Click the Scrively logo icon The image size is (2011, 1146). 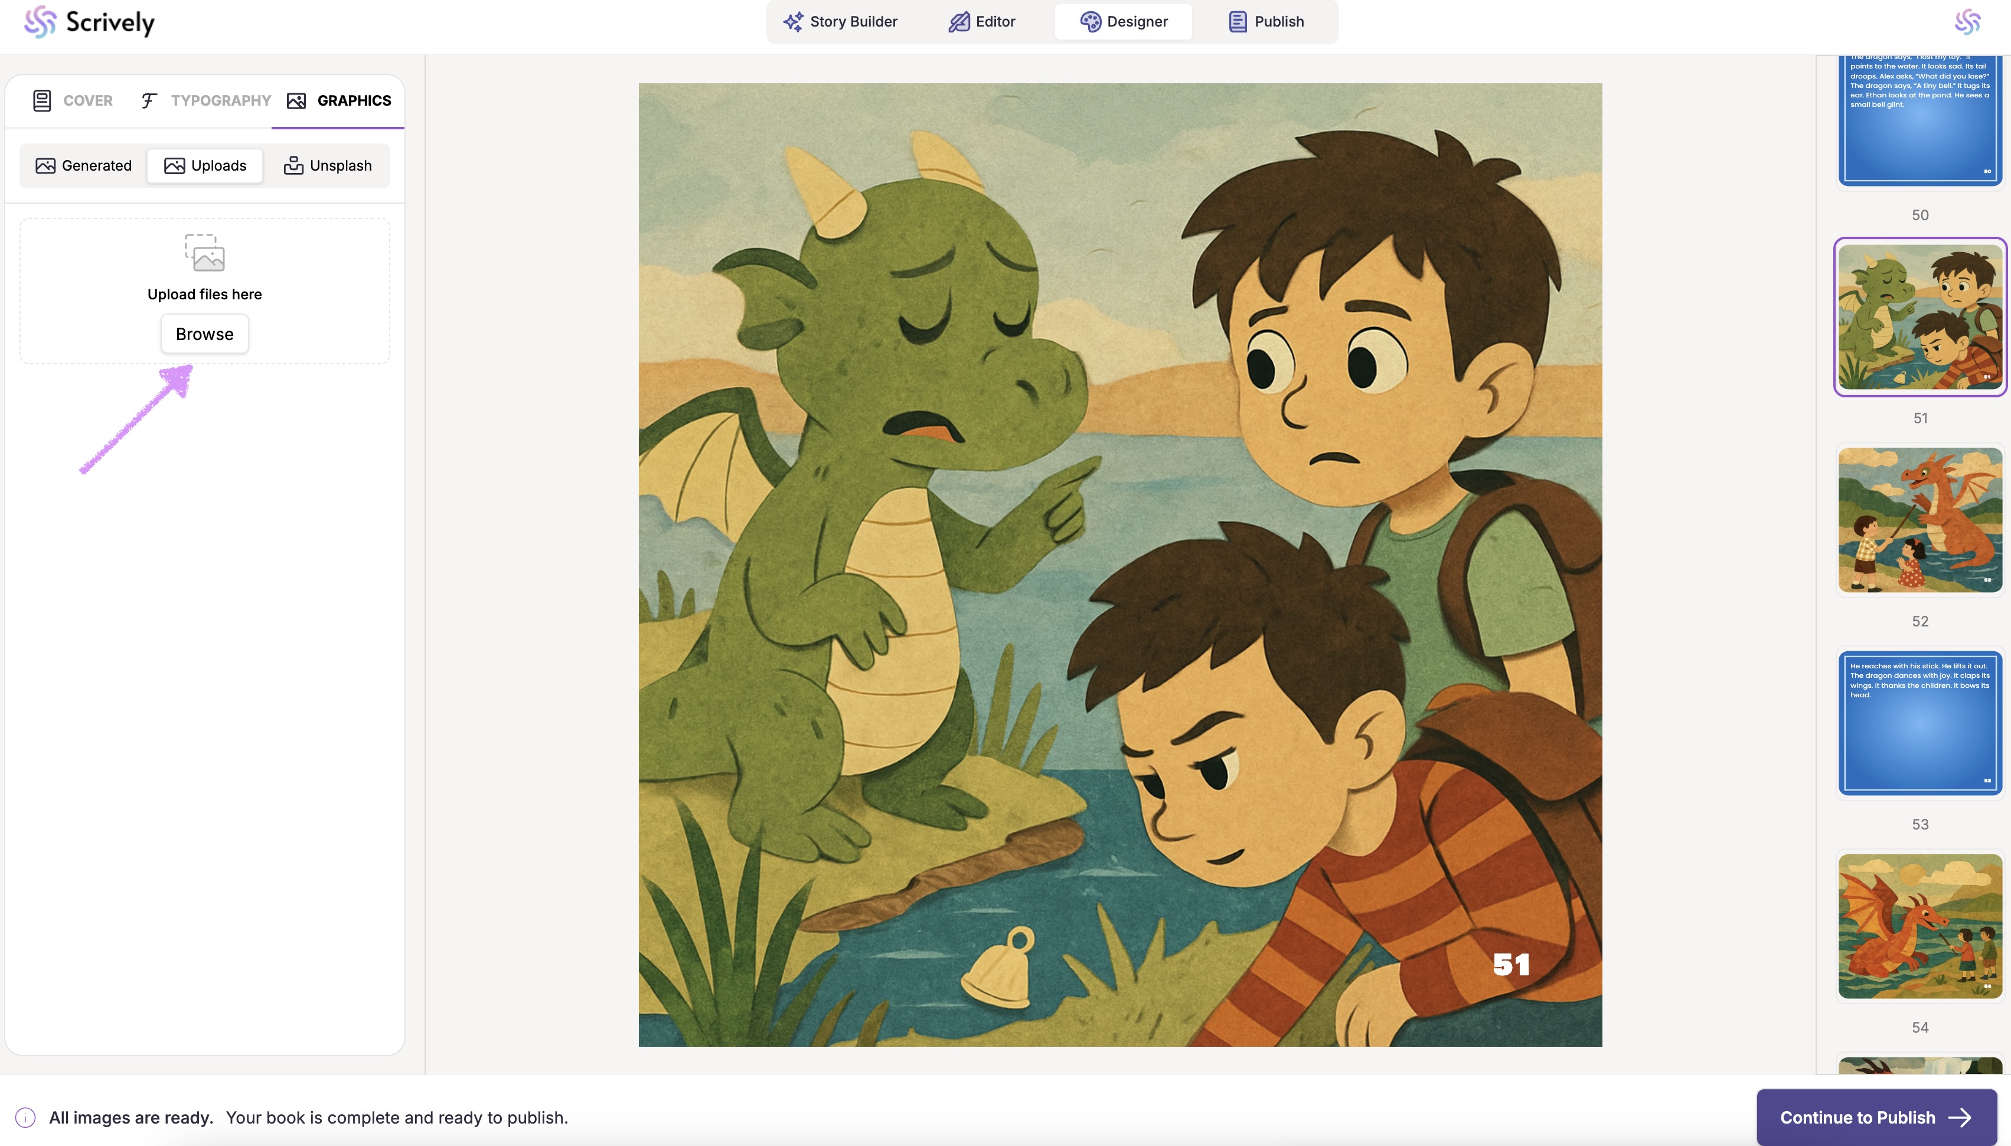[40, 22]
